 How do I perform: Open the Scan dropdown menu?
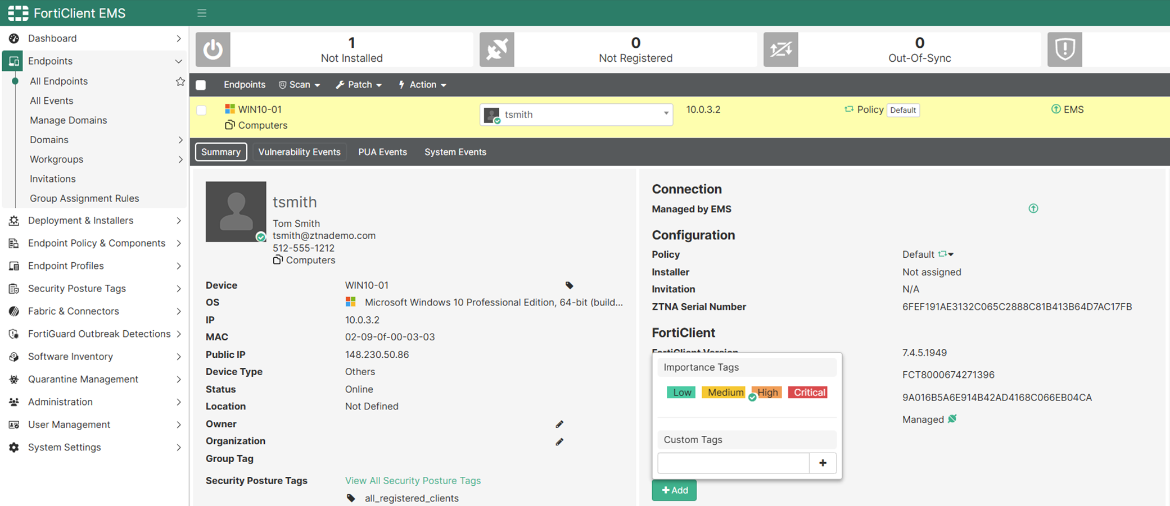tap(300, 85)
